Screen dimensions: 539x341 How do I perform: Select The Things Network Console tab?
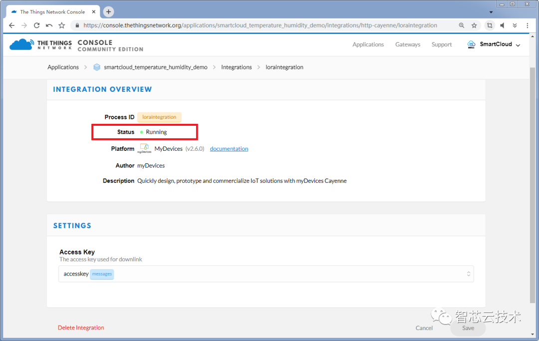point(52,11)
